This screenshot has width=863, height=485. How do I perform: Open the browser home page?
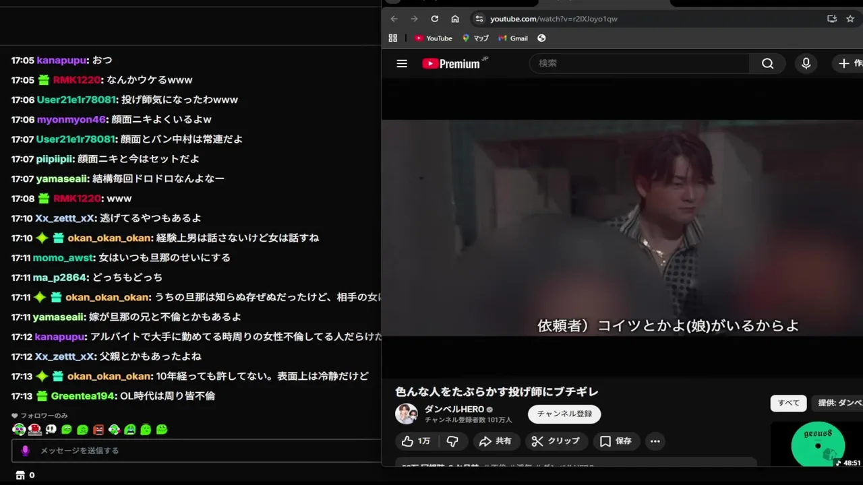(455, 19)
